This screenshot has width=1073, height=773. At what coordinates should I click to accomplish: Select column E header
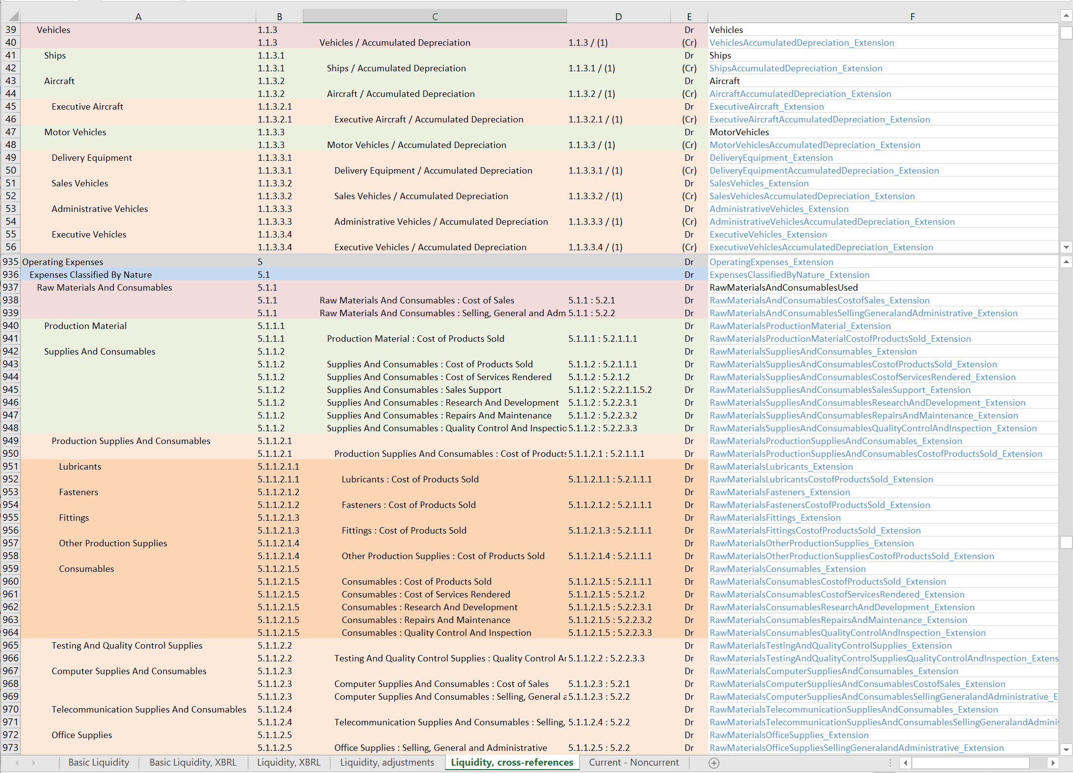(689, 16)
